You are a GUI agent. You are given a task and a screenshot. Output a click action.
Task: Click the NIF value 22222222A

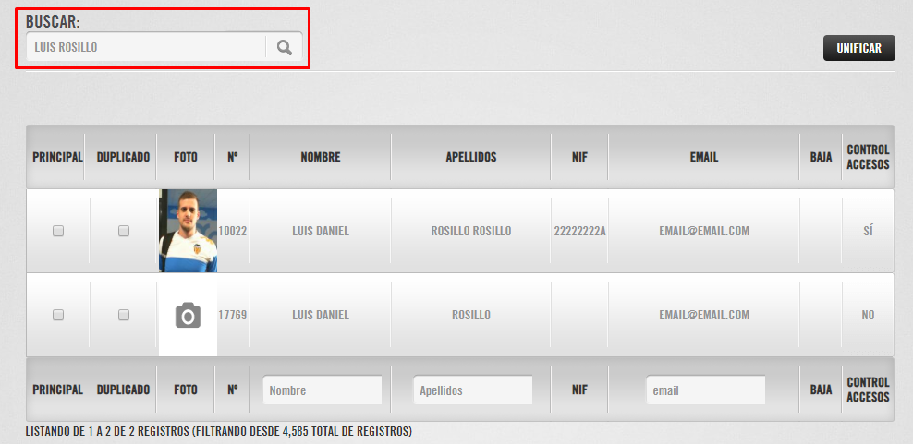pyautogui.click(x=580, y=231)
